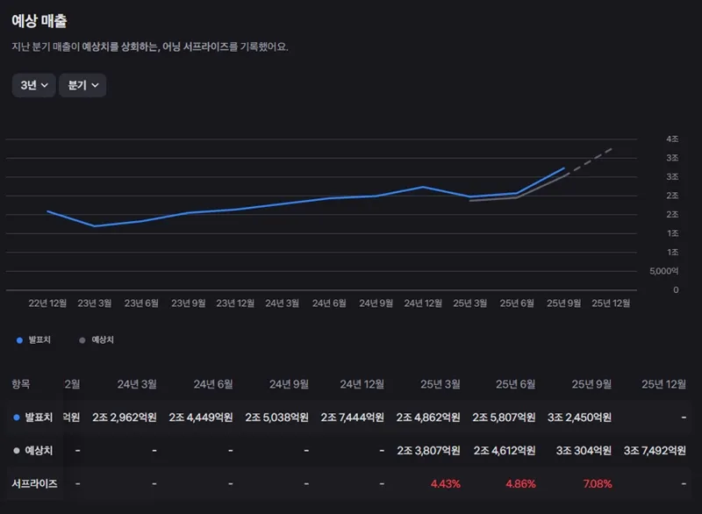Open the 3년 period dropdown
Viewport: 702px width, 514px height.
coord(32,85)
